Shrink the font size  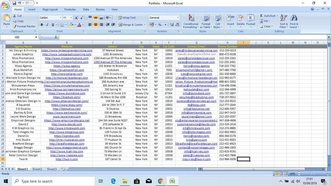[x=82, y=18]
